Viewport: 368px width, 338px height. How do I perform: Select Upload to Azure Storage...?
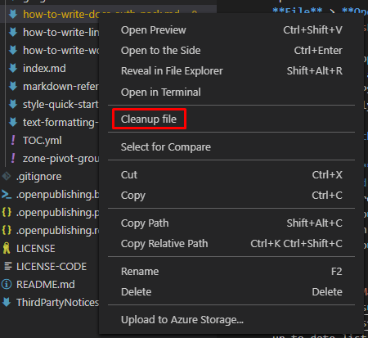(x=231, y=319)
